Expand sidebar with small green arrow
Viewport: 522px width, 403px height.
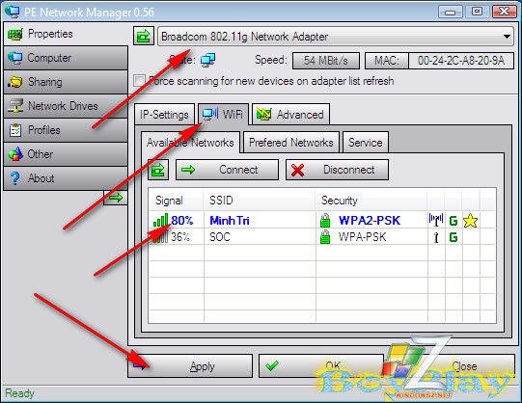pos(116,198)
